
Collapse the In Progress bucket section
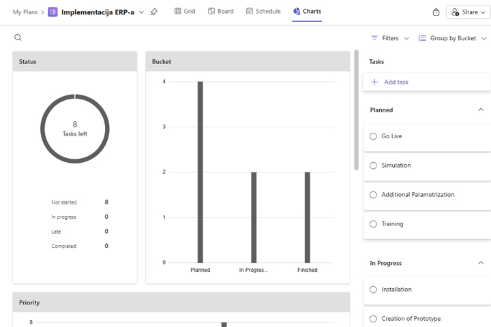point(481,263)
